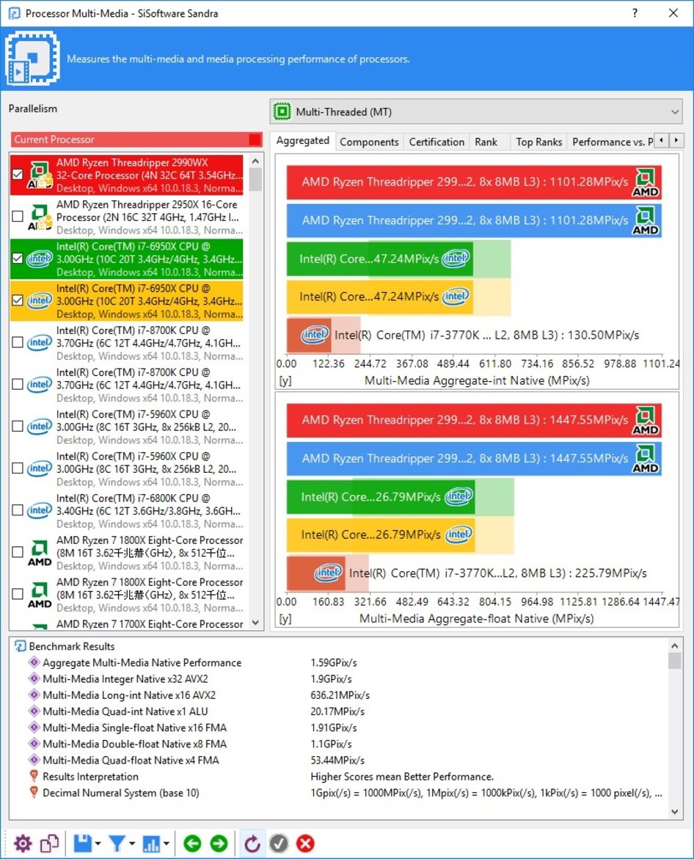The image size is (694, 859).
Task: Open the save icon's dropdown arrow
Action: pos(98,844)
